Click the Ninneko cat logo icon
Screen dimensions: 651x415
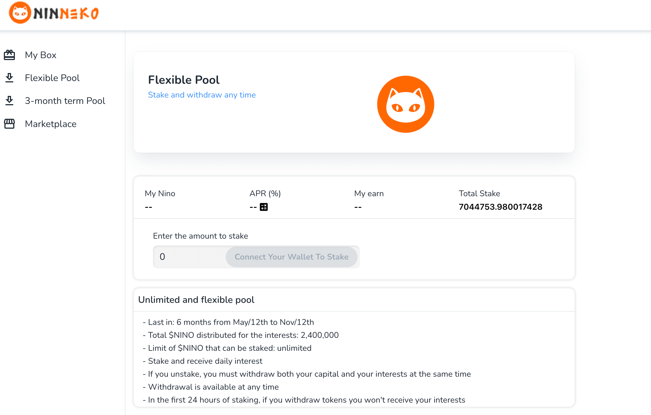click(x=20, y=13)
